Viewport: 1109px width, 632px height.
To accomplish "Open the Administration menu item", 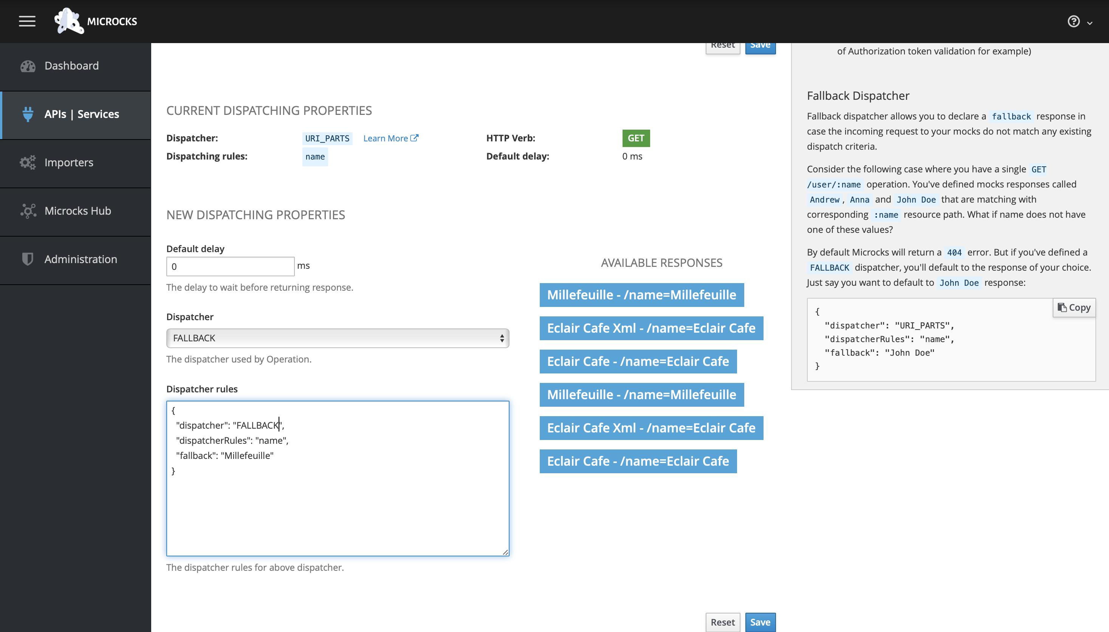I will coord(81,259).
